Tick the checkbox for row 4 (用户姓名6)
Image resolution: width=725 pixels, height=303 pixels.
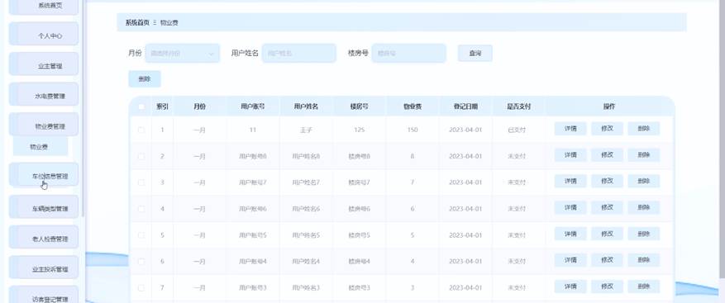tap(141, 209)
